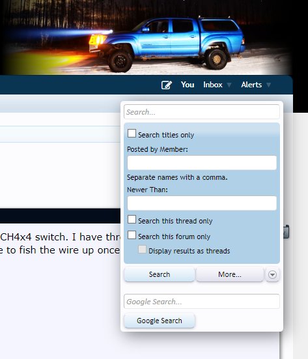
Task: Enable Search titles only checkbox
Action: (132, 134)
